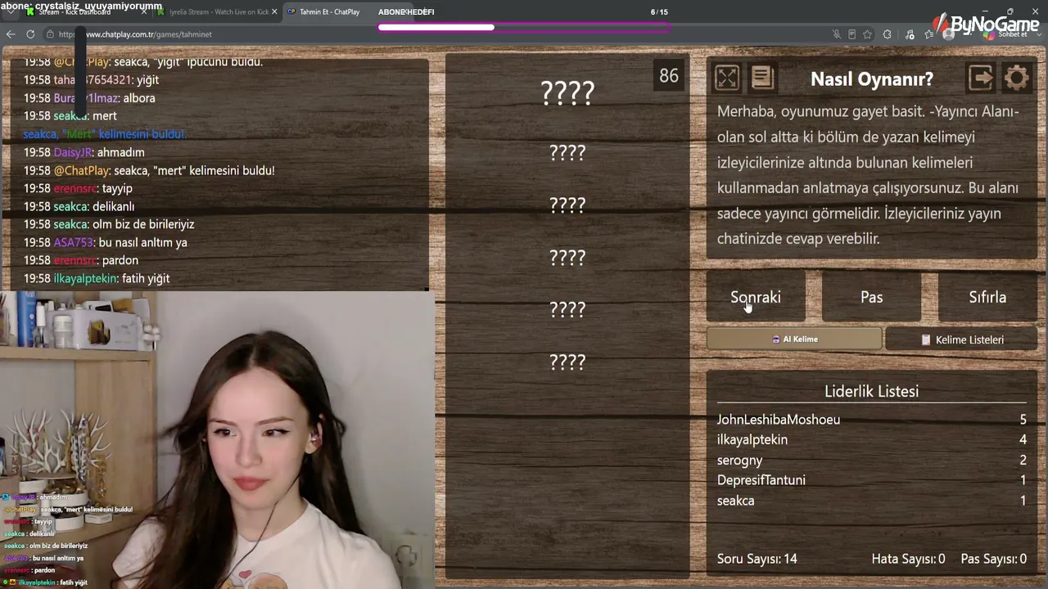Skip the word with the Pas button
1048x589 pixels.
pyautogui.click(x=871, y=297)
